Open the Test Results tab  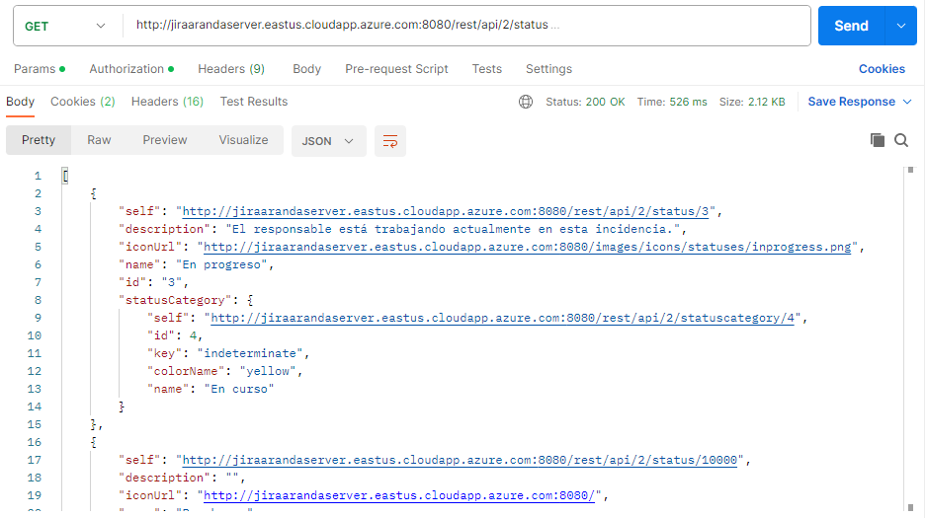pos(254,102)
